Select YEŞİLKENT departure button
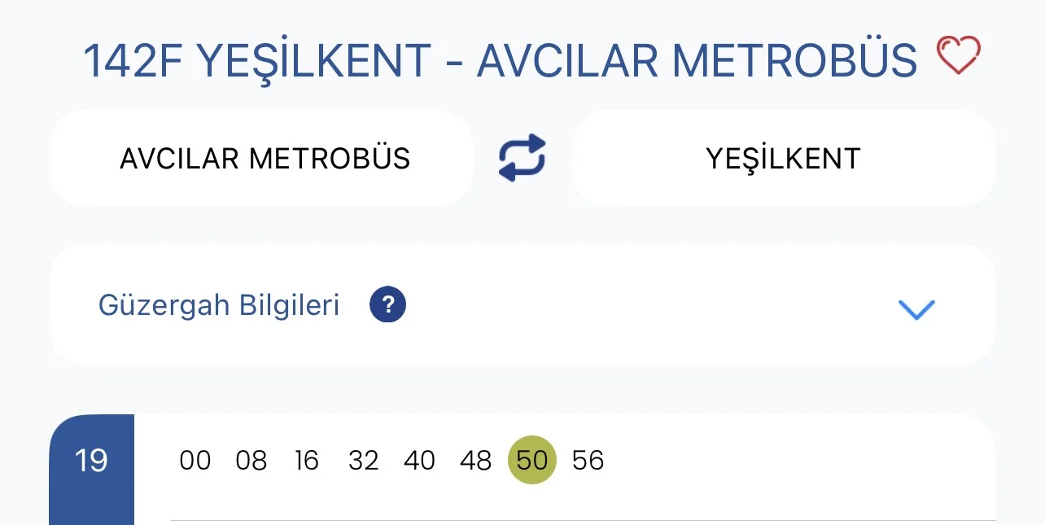Image resolution: width=1045 pixels, height=525 pixels. (x=783, y=158)
